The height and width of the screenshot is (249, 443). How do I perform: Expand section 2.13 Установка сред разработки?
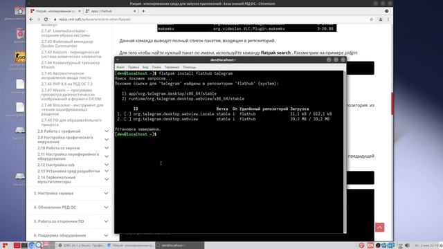[107, 171]
